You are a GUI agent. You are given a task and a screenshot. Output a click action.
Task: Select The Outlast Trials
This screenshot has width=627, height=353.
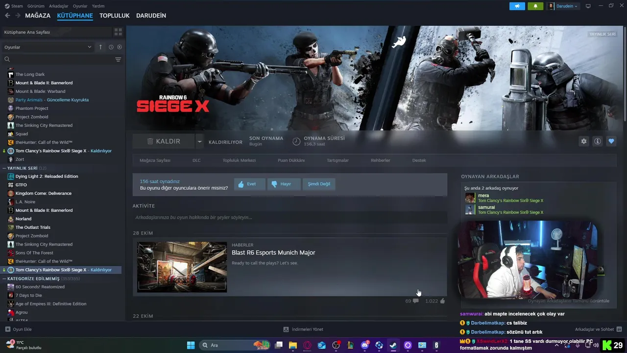click(33, 227)
